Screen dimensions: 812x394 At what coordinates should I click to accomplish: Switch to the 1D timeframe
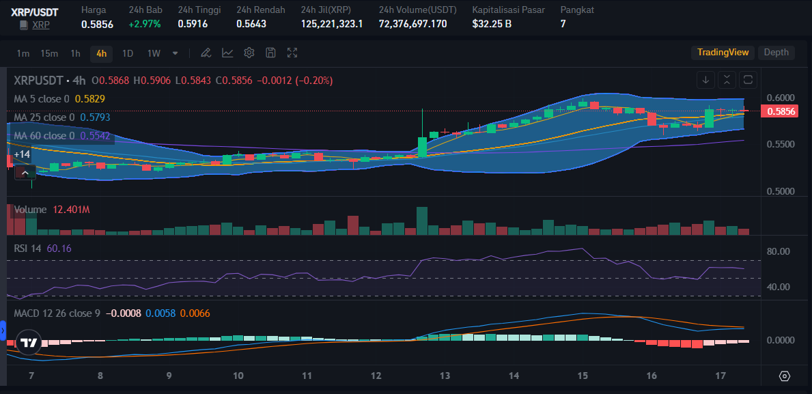(x=128, y=53)
